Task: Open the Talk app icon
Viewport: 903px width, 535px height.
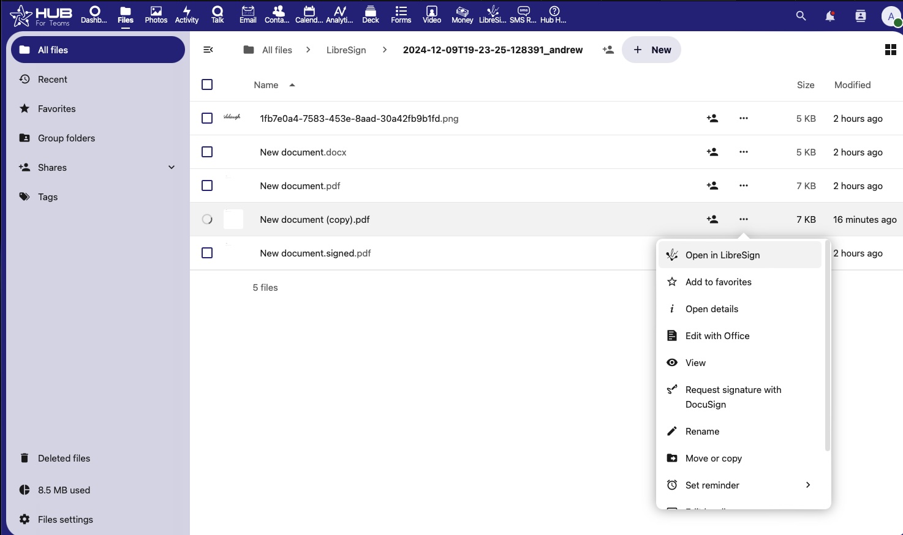Action: click(x=217, y=15)
